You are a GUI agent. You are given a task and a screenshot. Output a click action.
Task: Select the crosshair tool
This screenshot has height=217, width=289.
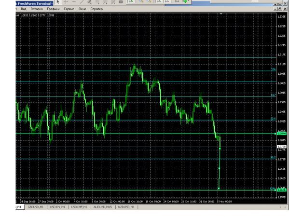coord(66,2)
